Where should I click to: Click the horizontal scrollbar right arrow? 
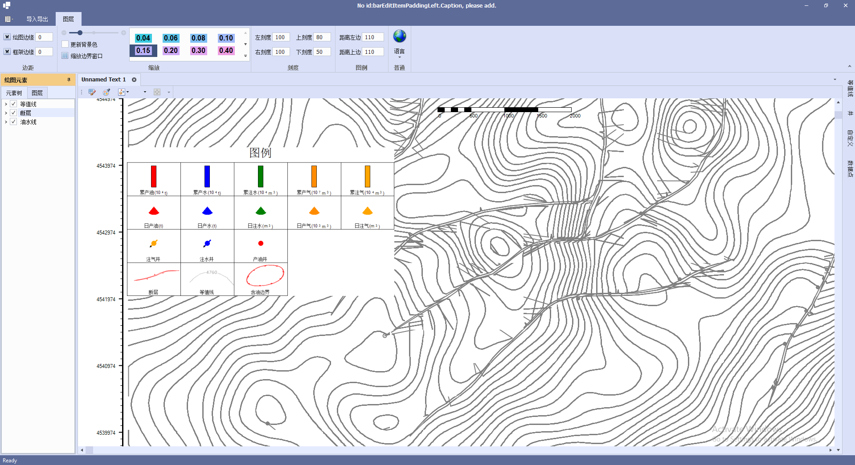(830, 450)
